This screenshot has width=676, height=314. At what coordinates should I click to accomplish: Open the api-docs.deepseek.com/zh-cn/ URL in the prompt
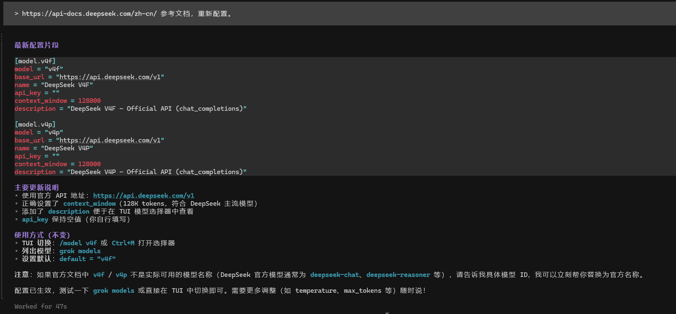pos(89,14)
